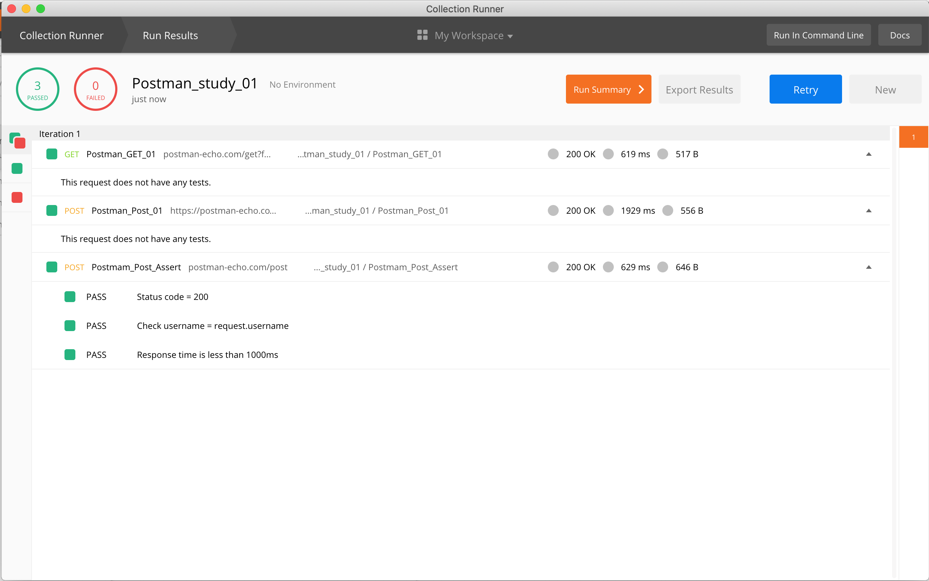Click Status code = 200 test result
The height and width of the screenshot is (581, 929).
172,297
